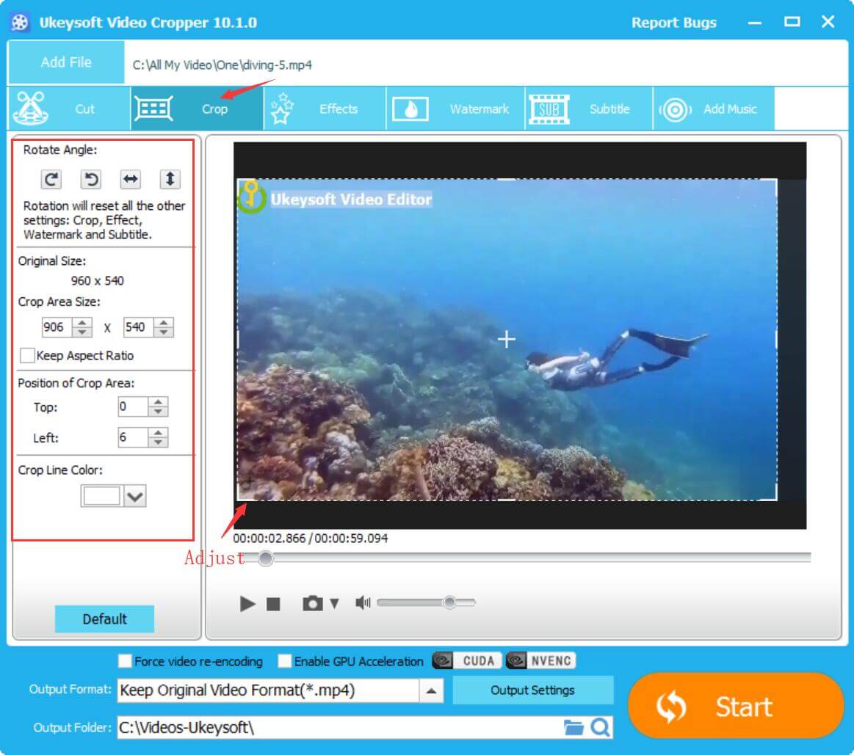The width and height of the screenshot is (854, 755).
Task: Click the Top position input field
Action: pyautogui.click(x=133, y=406)
